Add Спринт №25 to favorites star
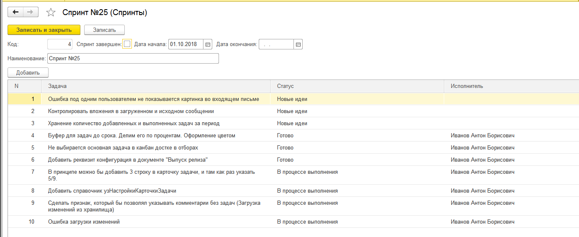 (x=51, y=13)
